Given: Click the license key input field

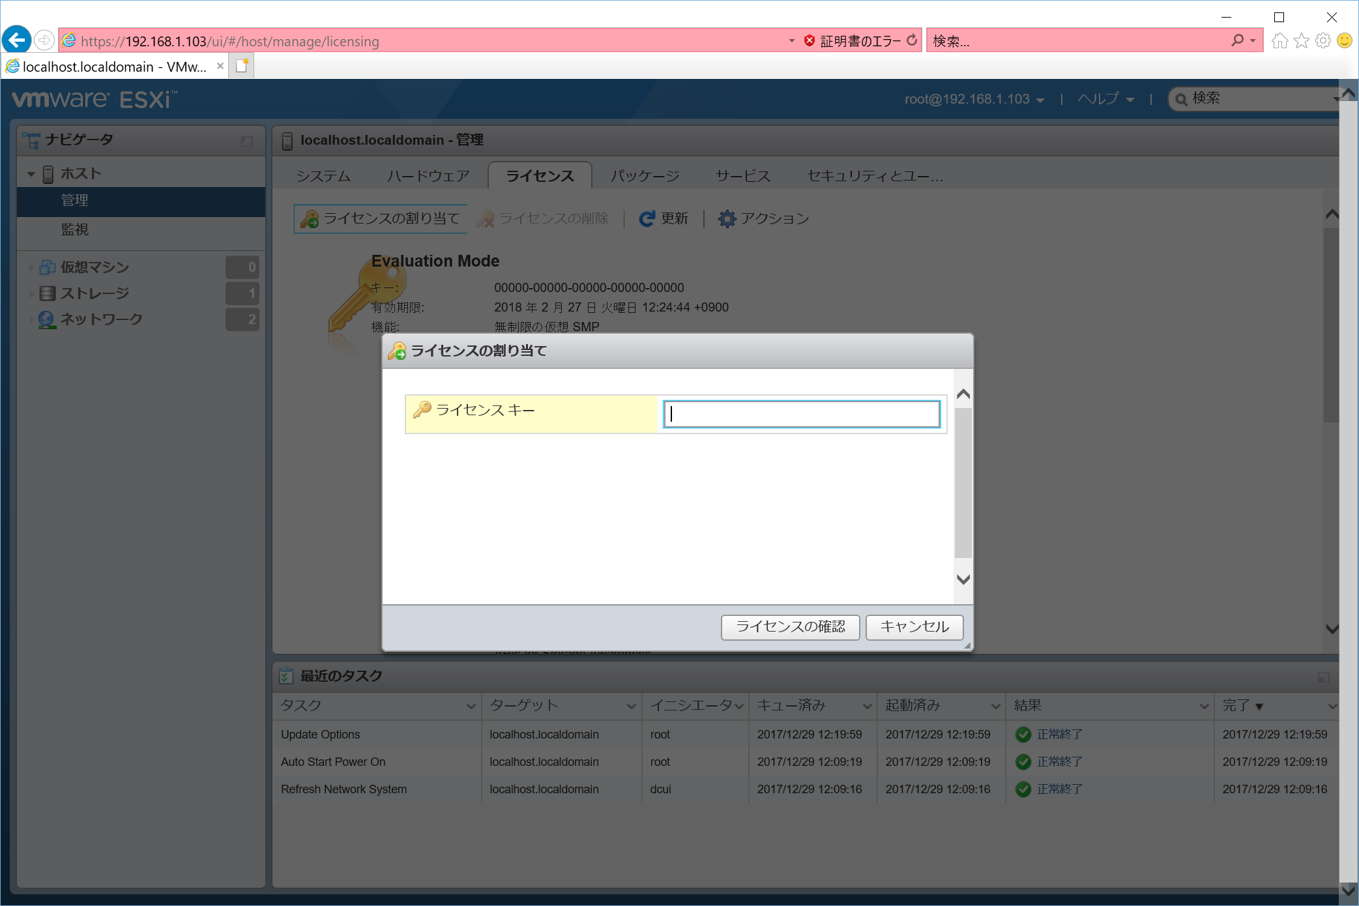Looking at the screenshot, I should click(x=800, y=414).
